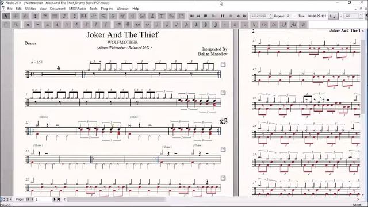Pick the whole note duration
The image size is (368, 207).
pos(147,24)
